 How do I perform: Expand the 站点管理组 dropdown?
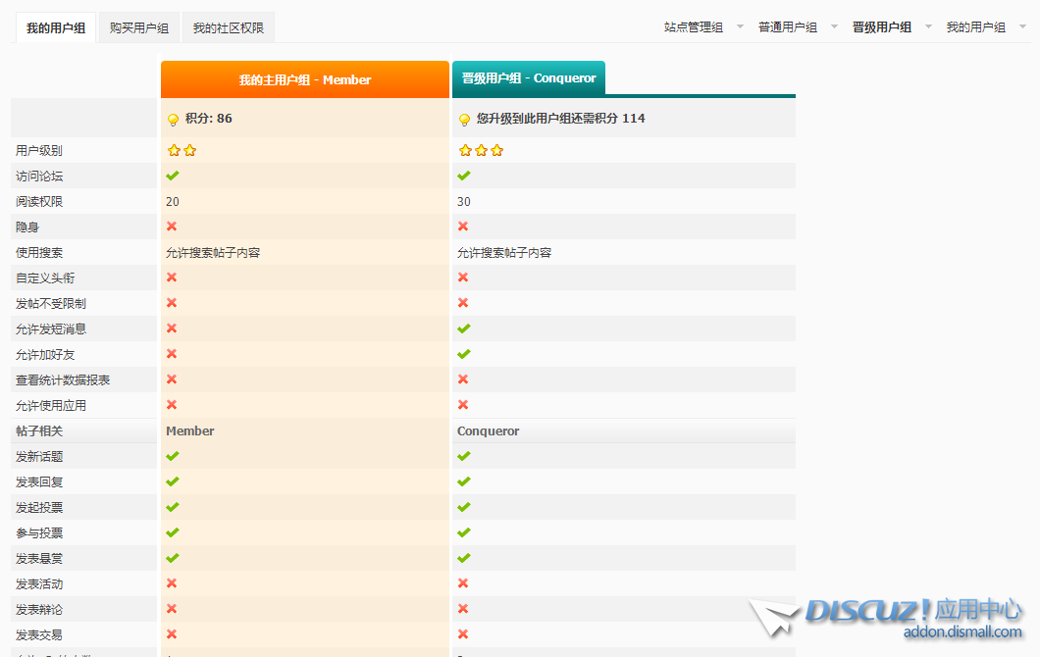tap(702, 27)
